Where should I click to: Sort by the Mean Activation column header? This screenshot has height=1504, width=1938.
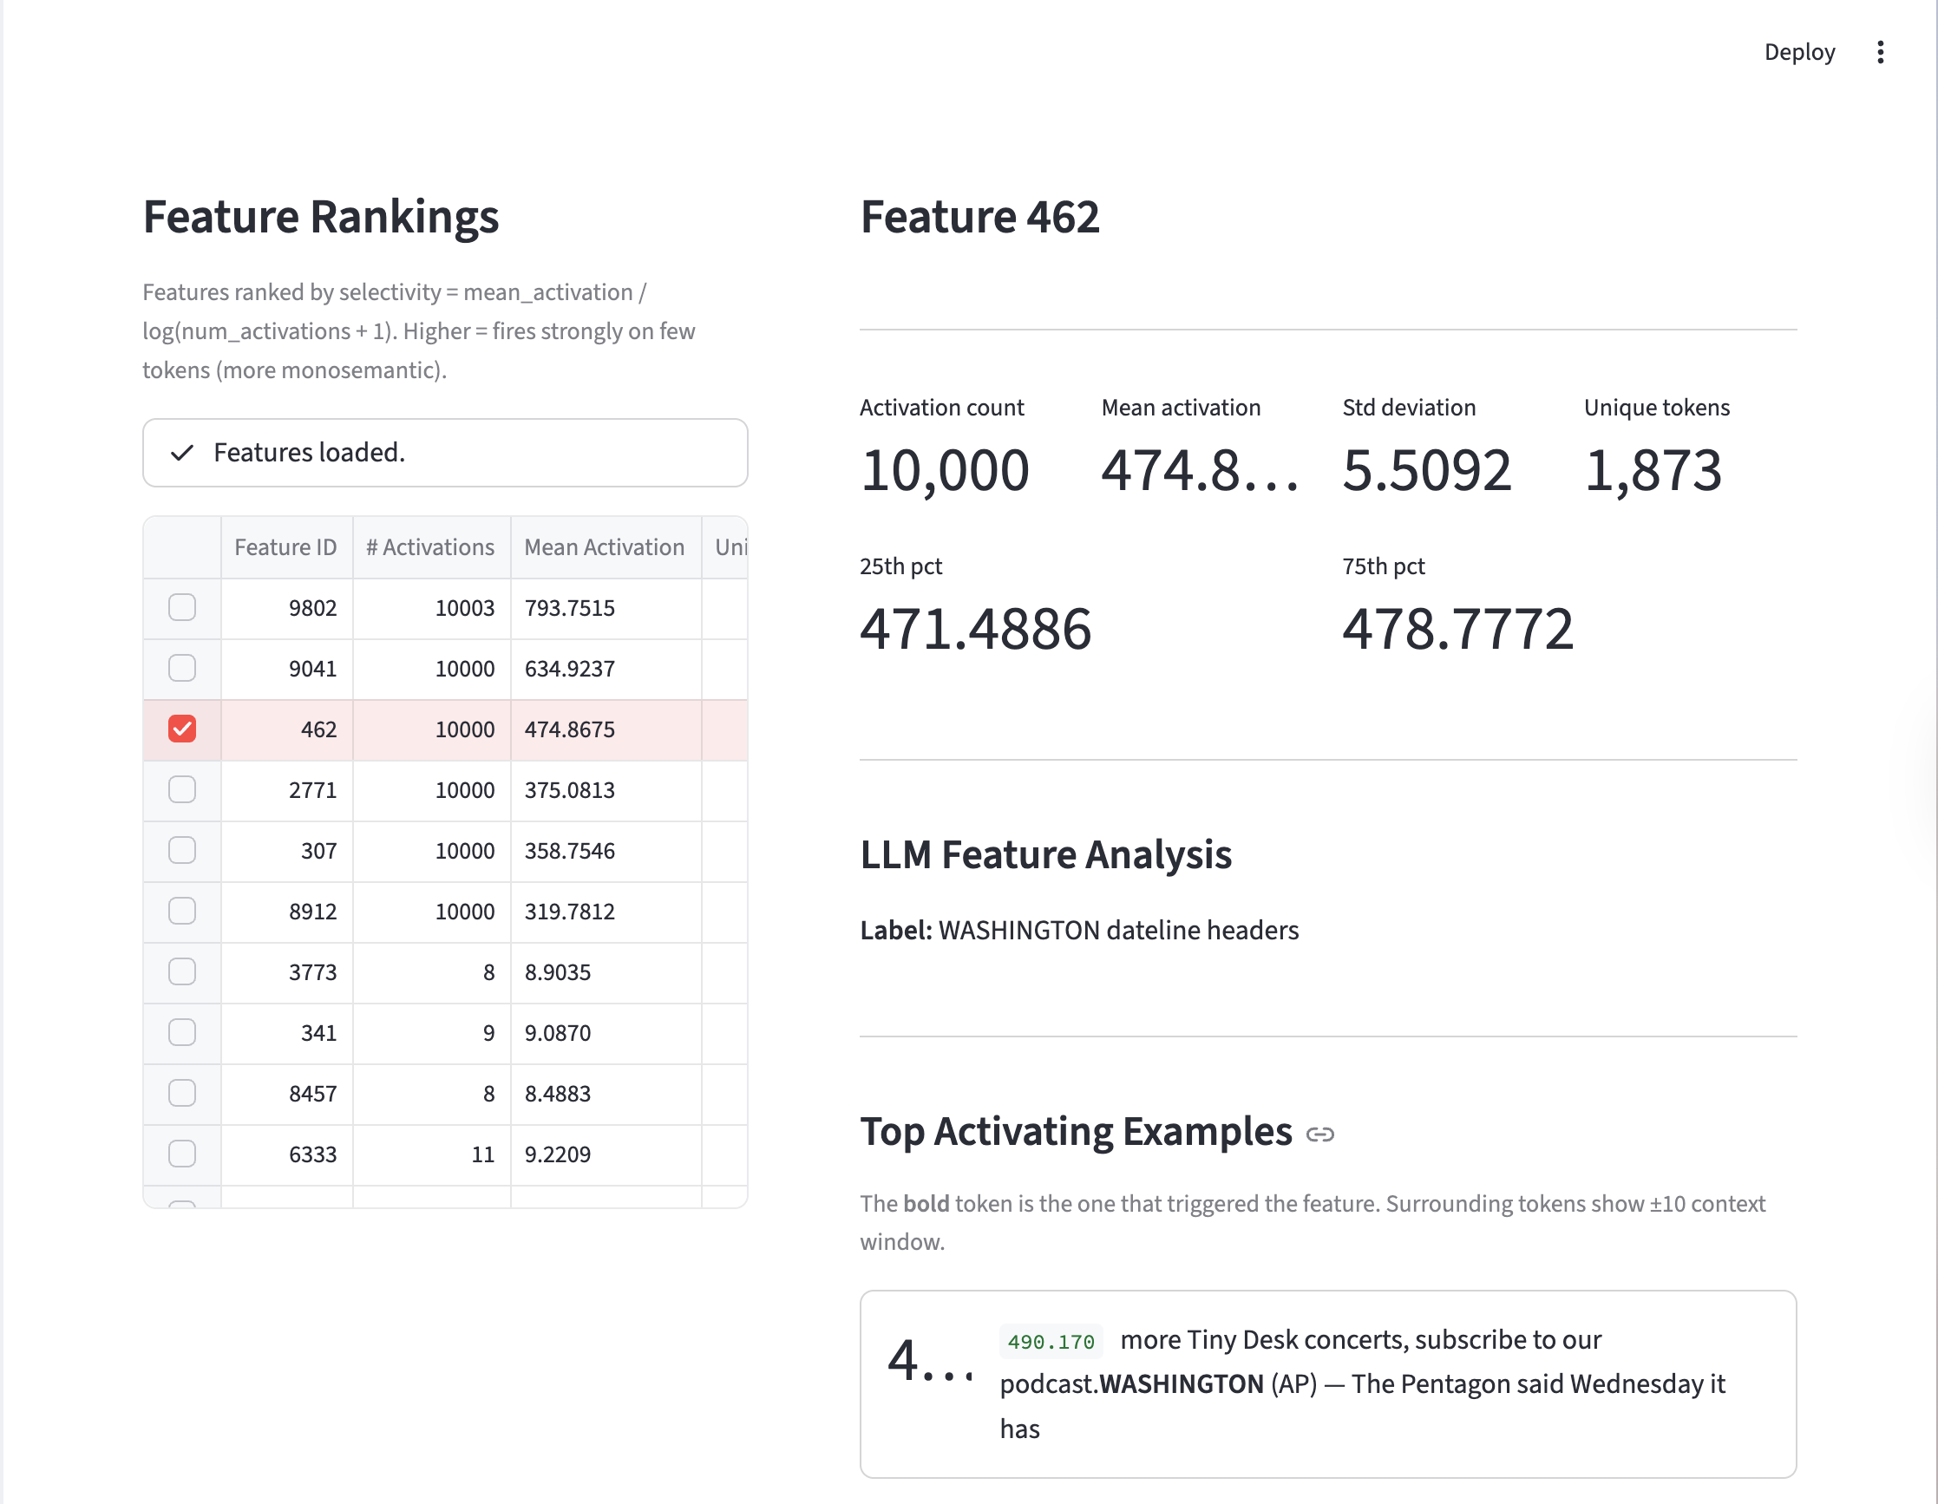(605, 547)
